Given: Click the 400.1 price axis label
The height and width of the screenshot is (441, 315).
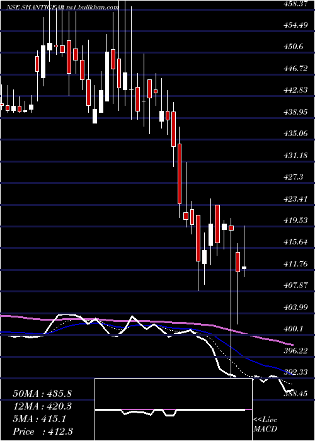Looking at the screenshot, I should (293, 329).
